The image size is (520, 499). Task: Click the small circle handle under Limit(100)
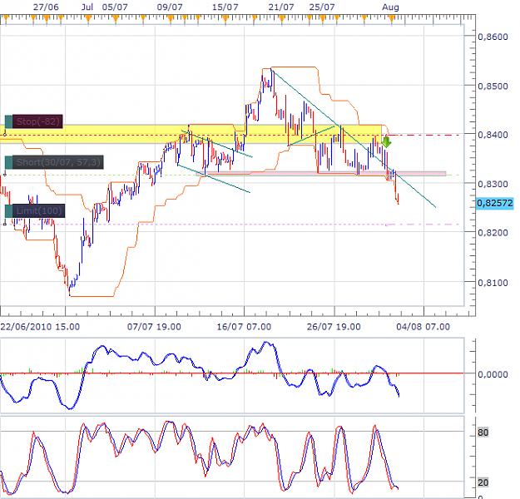(x=5, y=225)
